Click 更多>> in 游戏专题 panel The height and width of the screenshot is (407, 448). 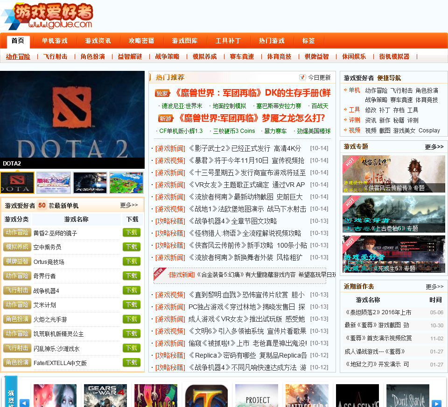[434, 147]
